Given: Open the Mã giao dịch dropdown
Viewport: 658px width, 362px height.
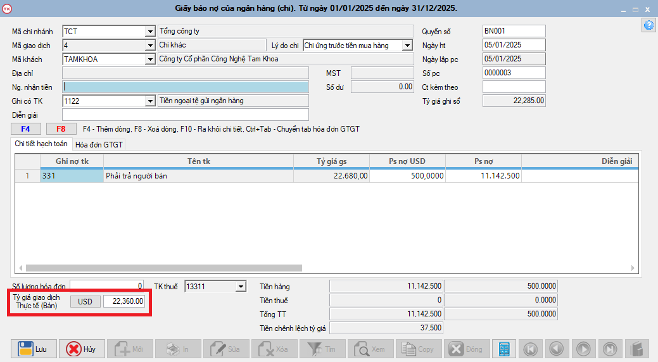Looking at the screenshot, I should pos(150,46).
